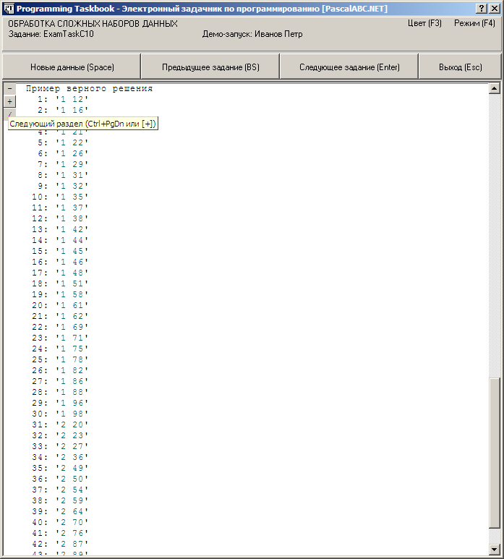
Task: Click the scrollbar up arrow
Action: click(495, 88)
